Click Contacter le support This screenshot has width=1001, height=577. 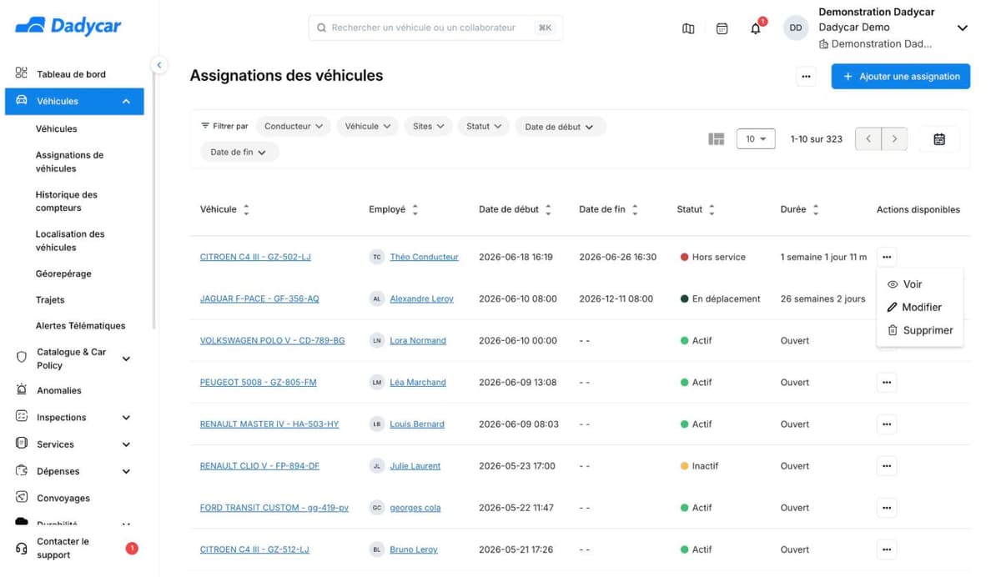[x=63, y=548]
